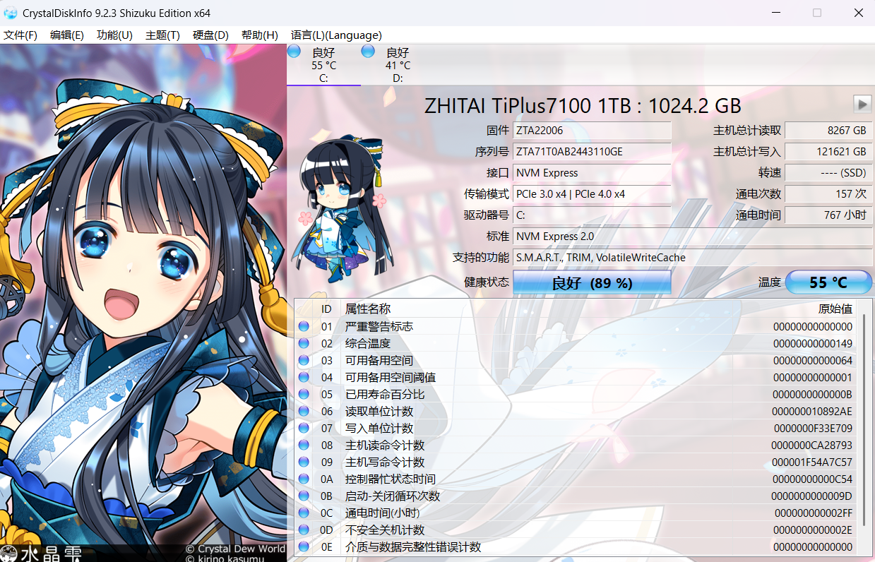Click the status orb for 0A 控制器忙状态时间

tap(304, 479)
